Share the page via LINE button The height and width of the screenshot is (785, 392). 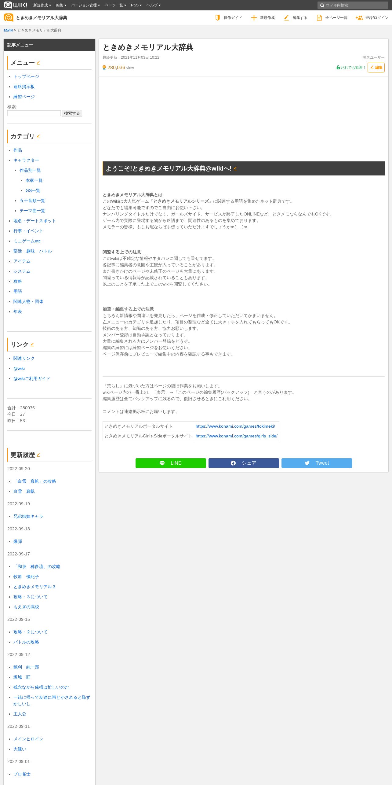click(171, 463)
